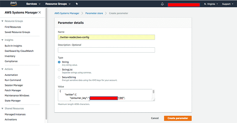Open the Resource Groups dropdown menu
This screenshot has width=237, height=123.
[x=58, y=4]
